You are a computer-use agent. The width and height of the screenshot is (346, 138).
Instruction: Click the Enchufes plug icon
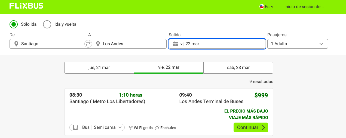(157, 128)
